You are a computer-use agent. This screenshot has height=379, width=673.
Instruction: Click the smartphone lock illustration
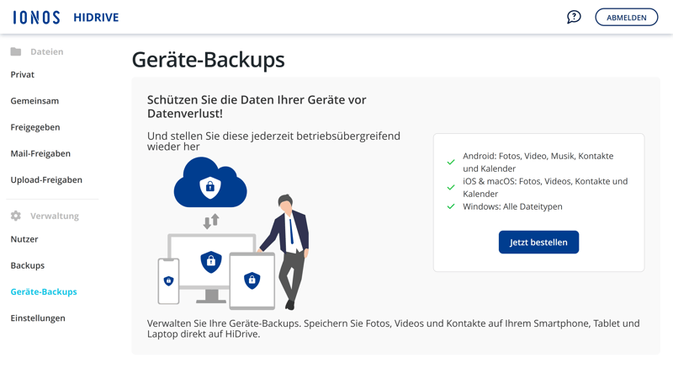pyautogui.click(x=168, y=280)
